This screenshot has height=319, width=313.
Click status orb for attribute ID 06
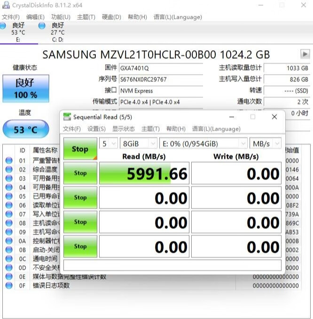(x=9, y=205)
